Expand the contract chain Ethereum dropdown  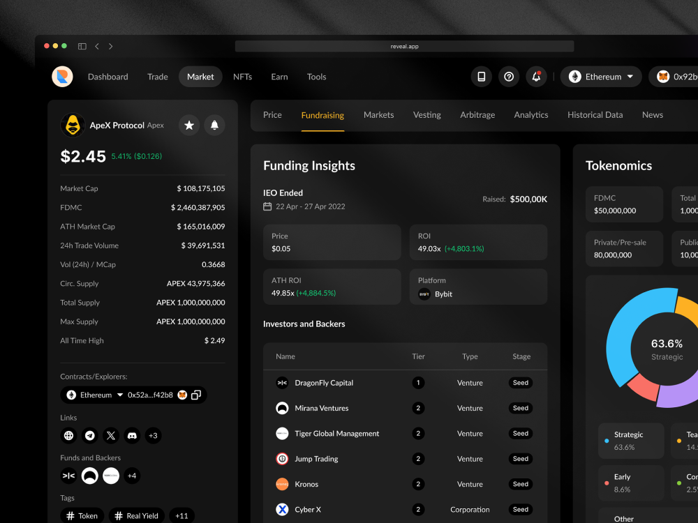point(120,395)
